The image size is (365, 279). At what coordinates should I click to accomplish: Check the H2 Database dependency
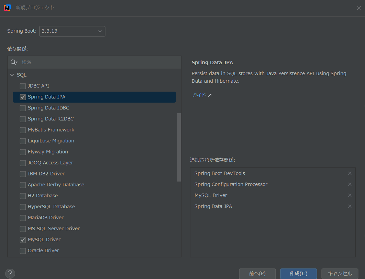23,196
